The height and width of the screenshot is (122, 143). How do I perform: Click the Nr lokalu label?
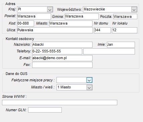[120, 23]
